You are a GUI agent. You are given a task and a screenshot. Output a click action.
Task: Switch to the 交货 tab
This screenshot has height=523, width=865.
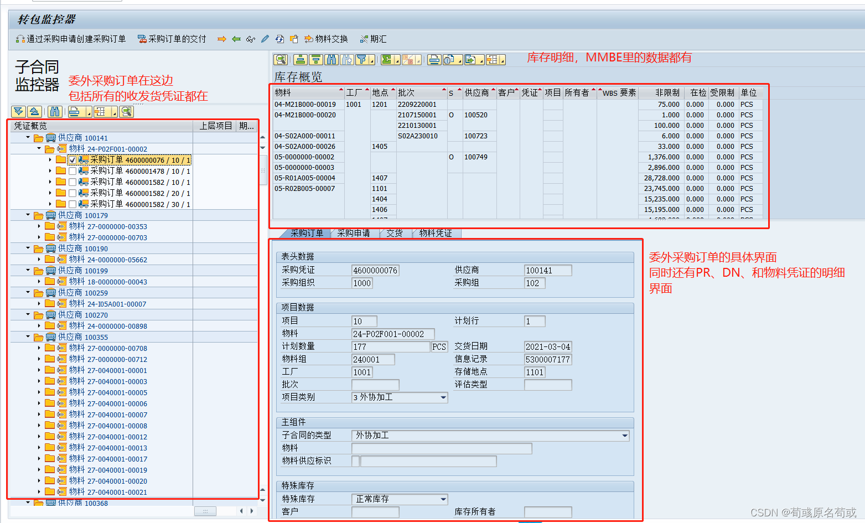pyautogui.click(x=394, y=233)
